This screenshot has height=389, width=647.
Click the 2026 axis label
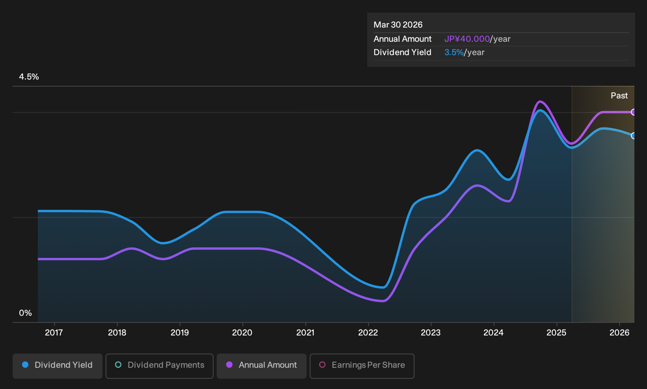[x=619, y=333]
